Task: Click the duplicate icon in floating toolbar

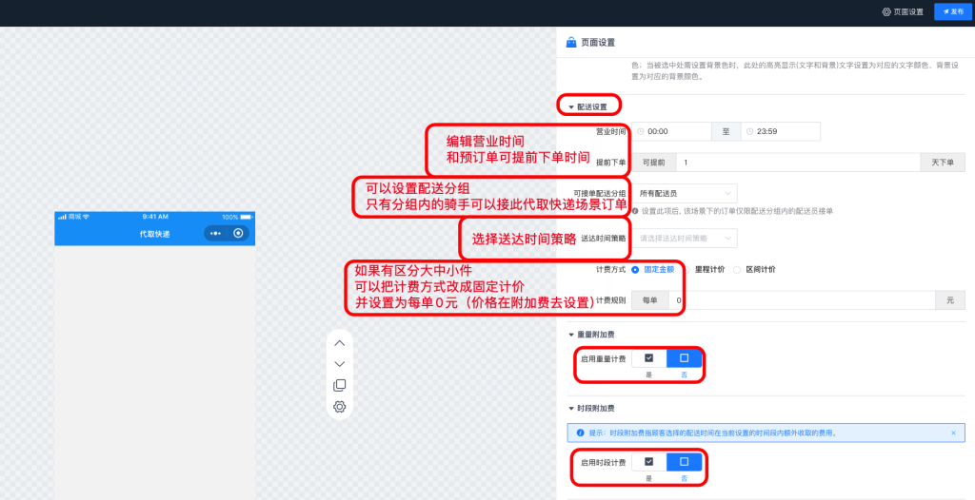Action: (339, 385)
